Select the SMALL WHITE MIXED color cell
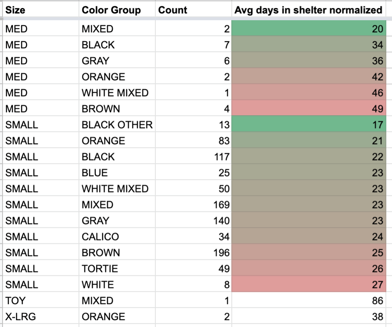Image resolution: width=392 pixels, height=327 pixels. pos(117,189)
